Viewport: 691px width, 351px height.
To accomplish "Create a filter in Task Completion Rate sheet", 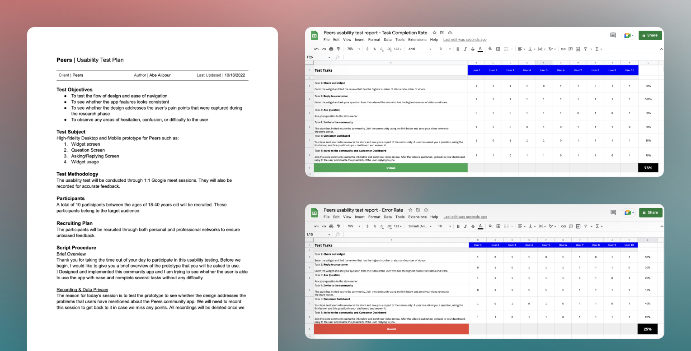I will (585, 49).
